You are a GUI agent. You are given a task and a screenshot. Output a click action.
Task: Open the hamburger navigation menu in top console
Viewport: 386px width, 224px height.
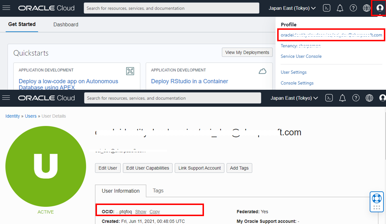(x=6, y=8)
